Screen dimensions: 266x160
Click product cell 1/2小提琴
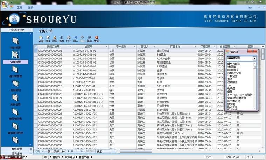(x=162, y=110)
